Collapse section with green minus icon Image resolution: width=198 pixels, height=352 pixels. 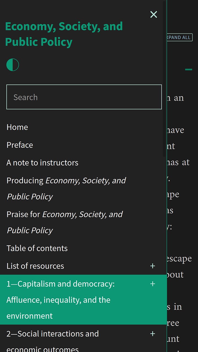188,70
